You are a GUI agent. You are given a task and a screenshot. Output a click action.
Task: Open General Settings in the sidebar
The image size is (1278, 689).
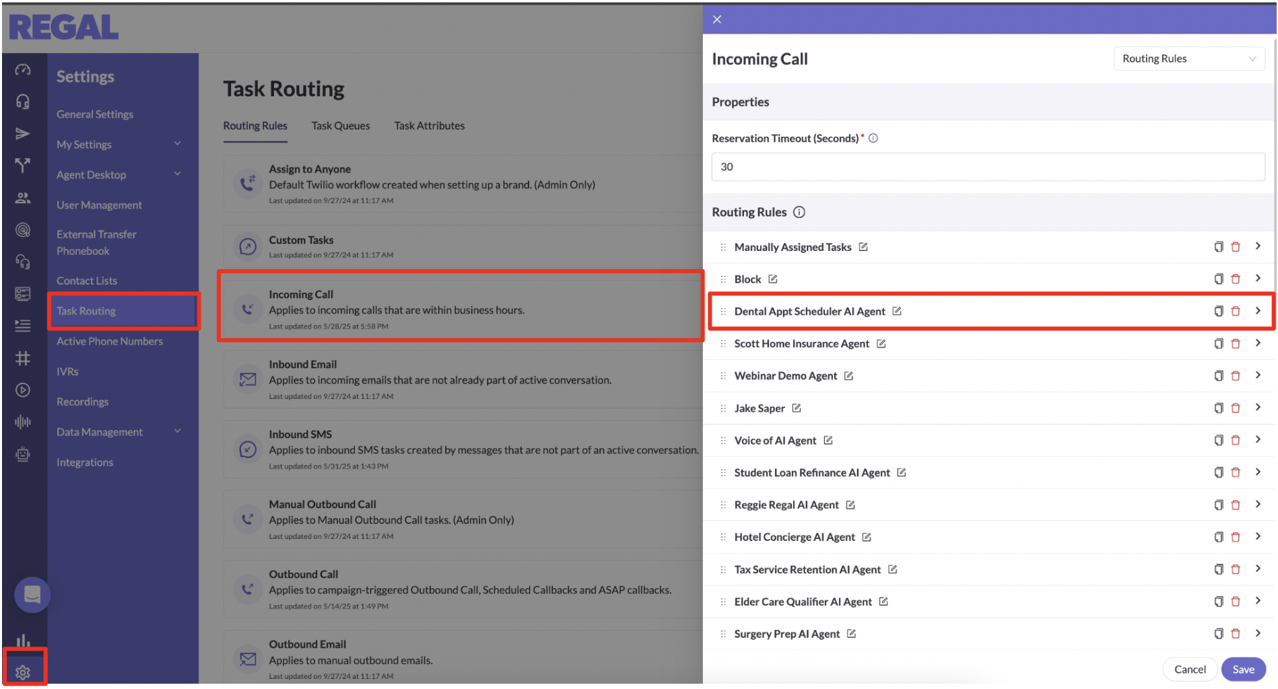(95, 114)
